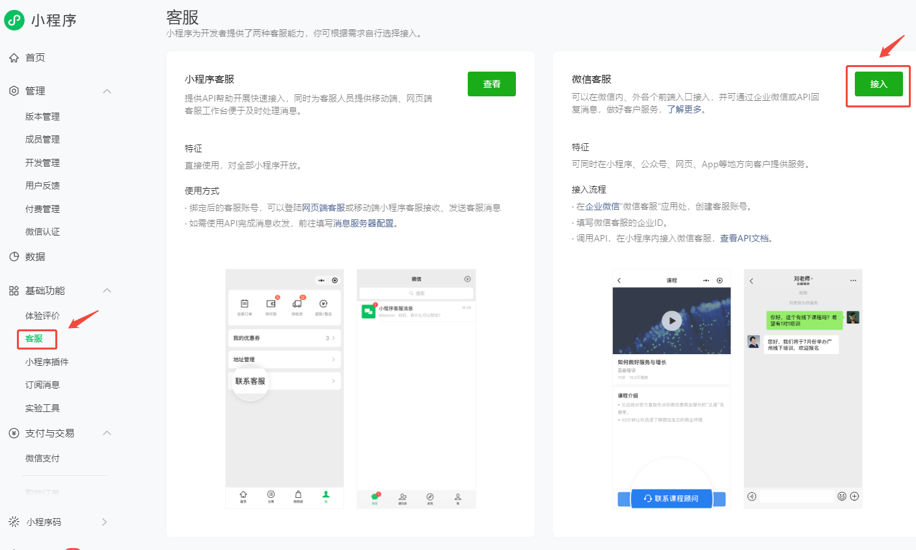
Task: Open 客服 in the sidebar menu
Action: tap(34, 339)
